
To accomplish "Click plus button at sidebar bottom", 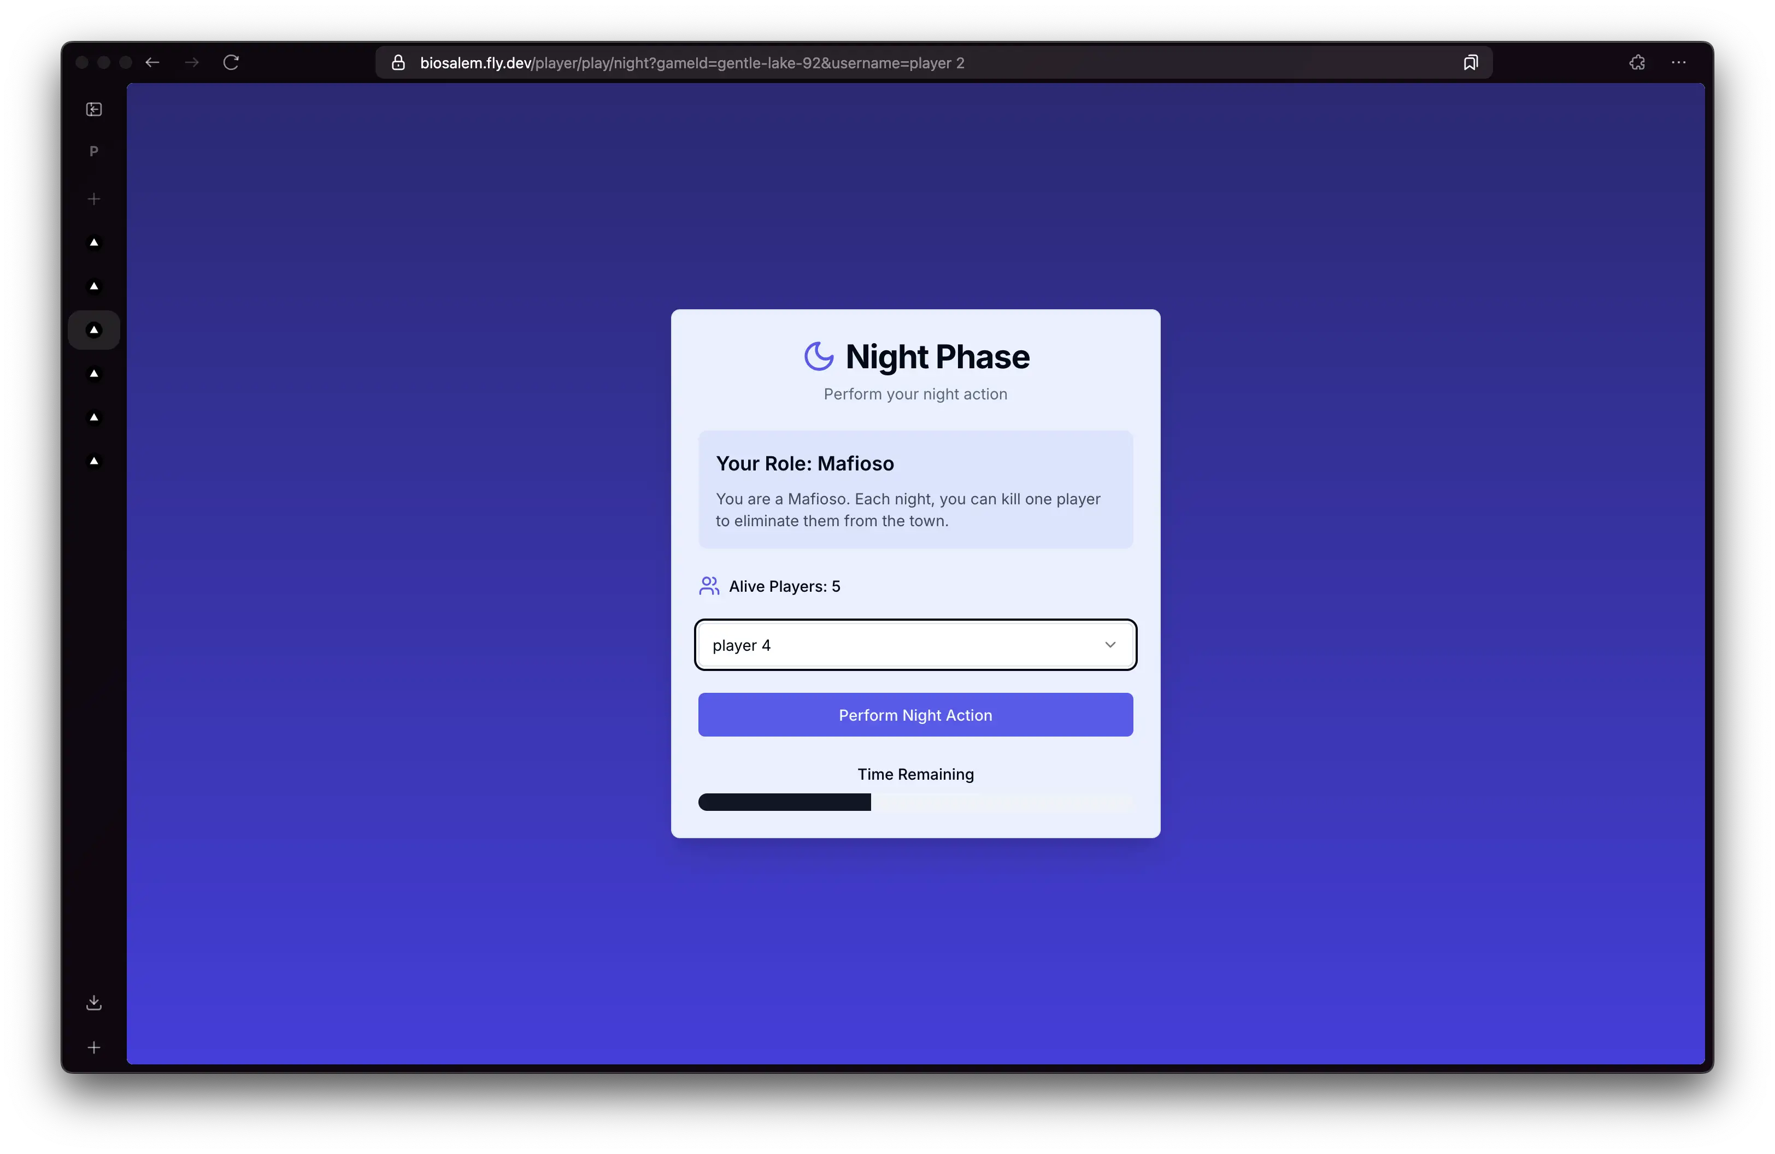I will click(94, 1047).
